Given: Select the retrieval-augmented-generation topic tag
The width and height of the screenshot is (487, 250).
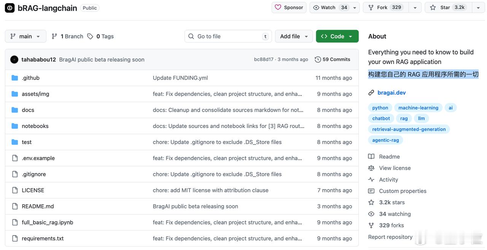Looking at the screenshot, I should [x=409, y=129].
